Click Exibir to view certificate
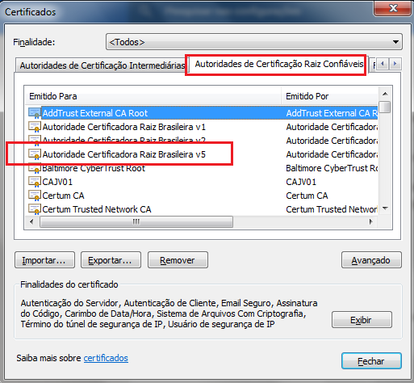414x383 pixels. point(362,320)
